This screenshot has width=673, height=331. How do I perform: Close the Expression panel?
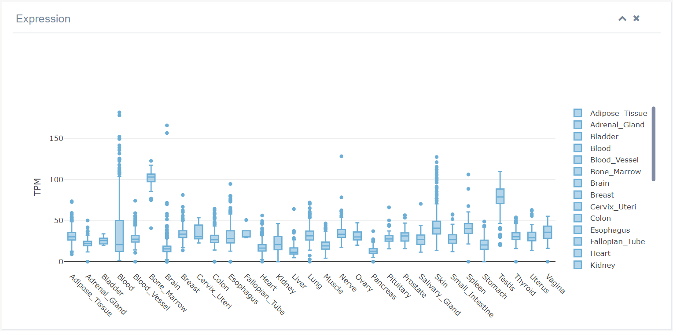pos(636,18)
